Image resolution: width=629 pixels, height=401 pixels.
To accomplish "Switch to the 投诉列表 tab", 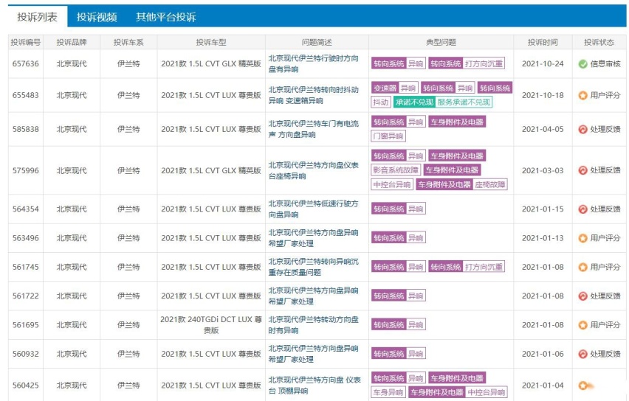I will pos(38,17).
